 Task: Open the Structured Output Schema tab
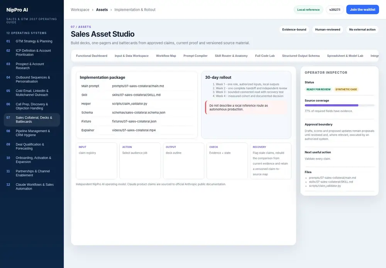(x=301, y=56)
